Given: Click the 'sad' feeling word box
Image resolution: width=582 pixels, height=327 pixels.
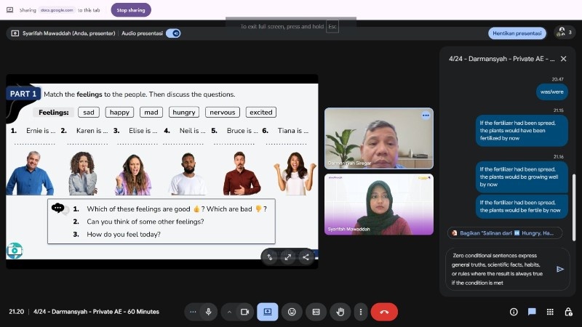Looking at the screenshot, I should 89,113.
